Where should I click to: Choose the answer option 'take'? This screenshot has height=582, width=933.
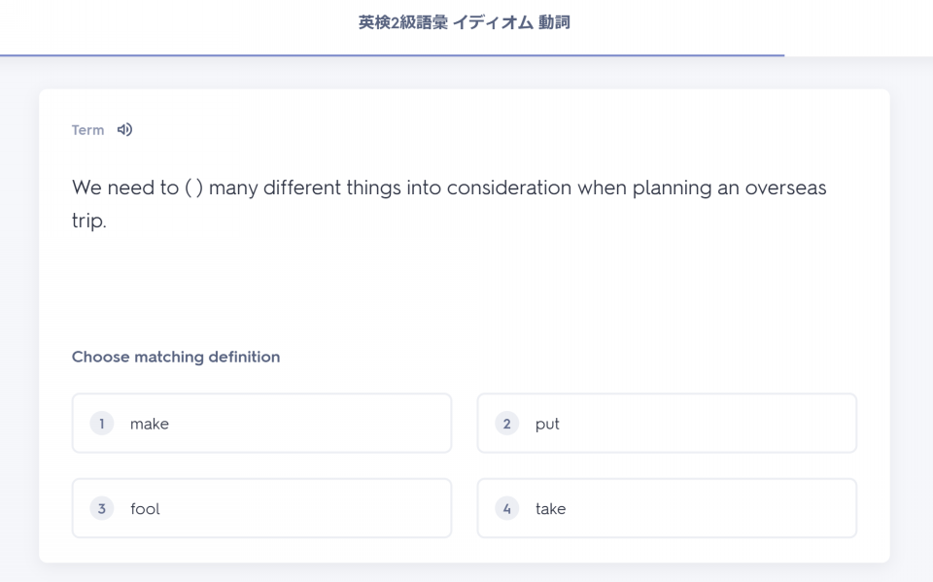(x=667, y=508)
